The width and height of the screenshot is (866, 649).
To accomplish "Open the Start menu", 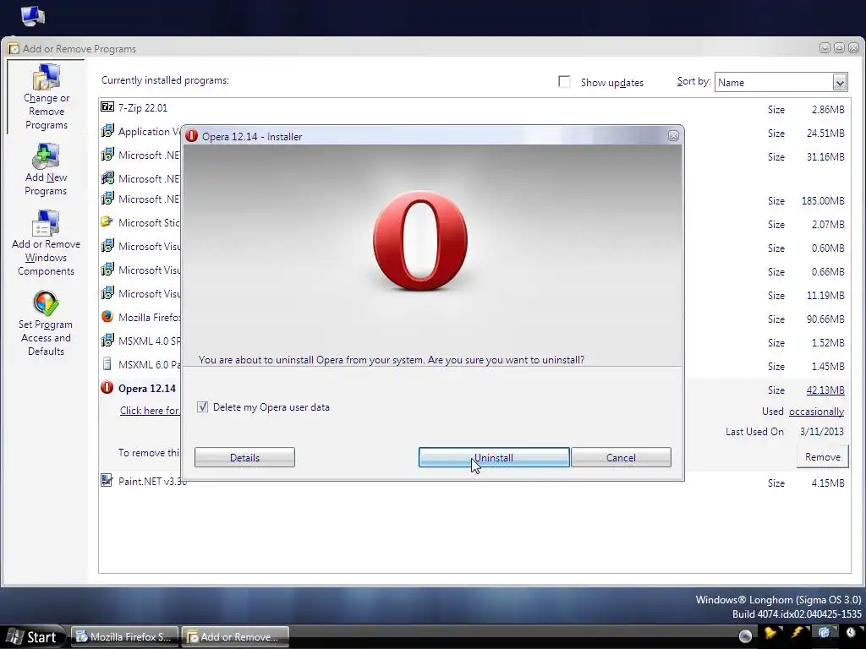I will click(x=32, y=637).
